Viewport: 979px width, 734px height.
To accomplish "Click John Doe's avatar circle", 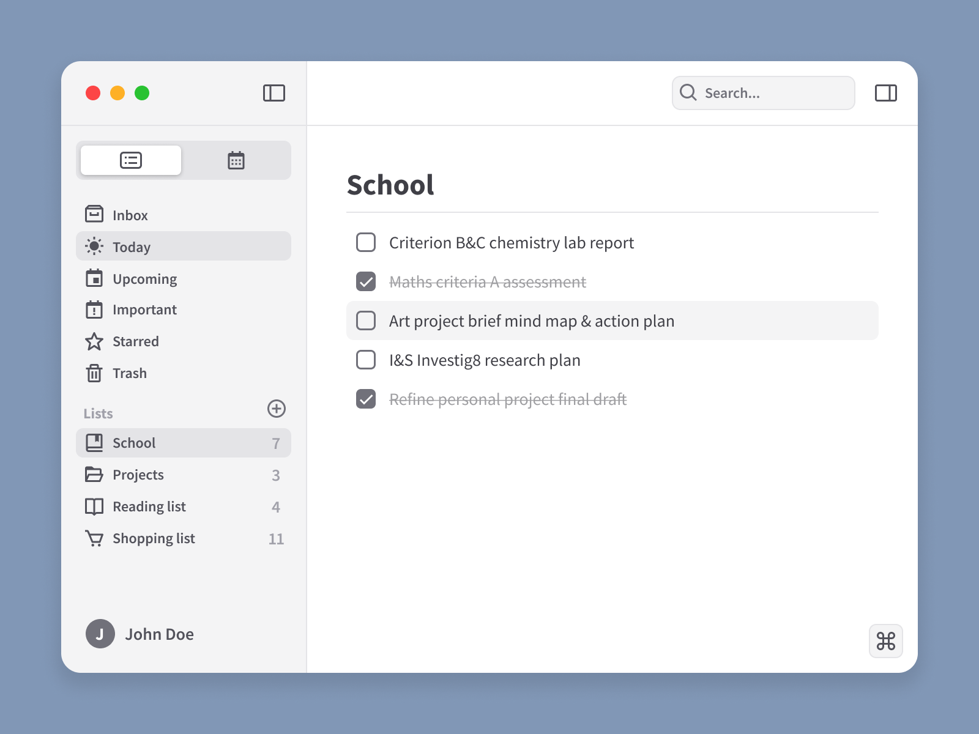I will (x=100, y=634).
